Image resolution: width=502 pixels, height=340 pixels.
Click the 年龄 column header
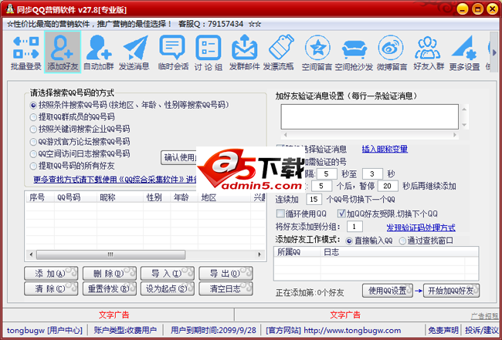[x=184, y=198]
